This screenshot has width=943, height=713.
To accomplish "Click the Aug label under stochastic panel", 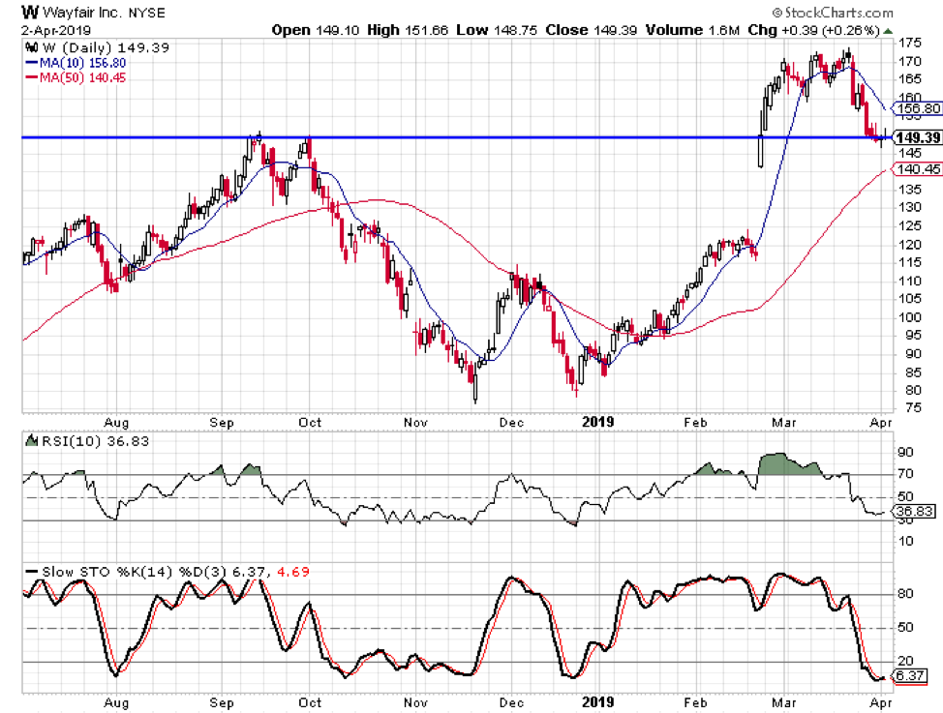I will (x=116, y=702).
